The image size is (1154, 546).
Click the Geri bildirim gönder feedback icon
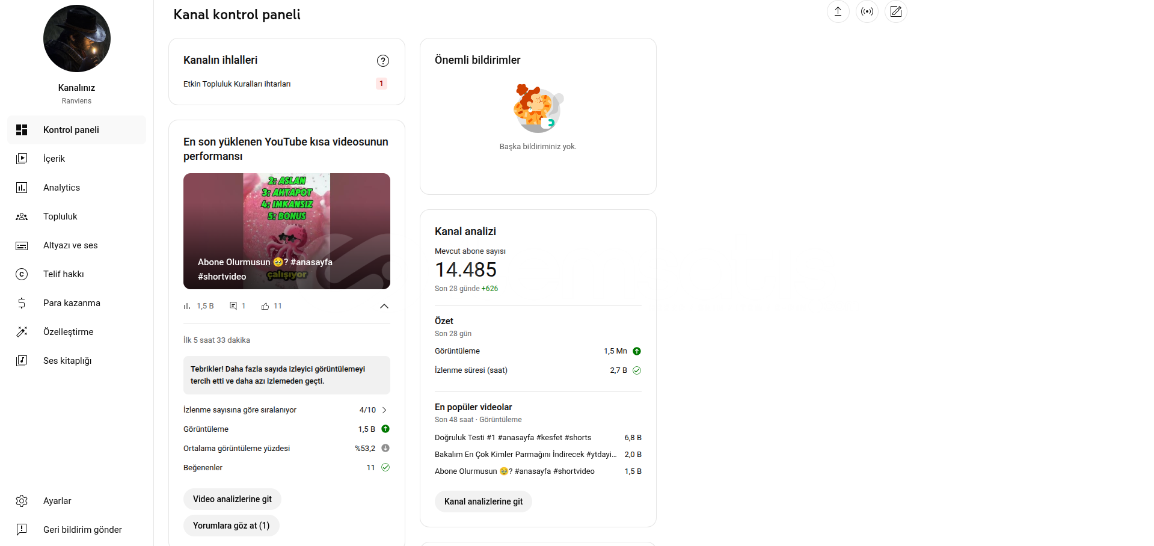point(22,530)
